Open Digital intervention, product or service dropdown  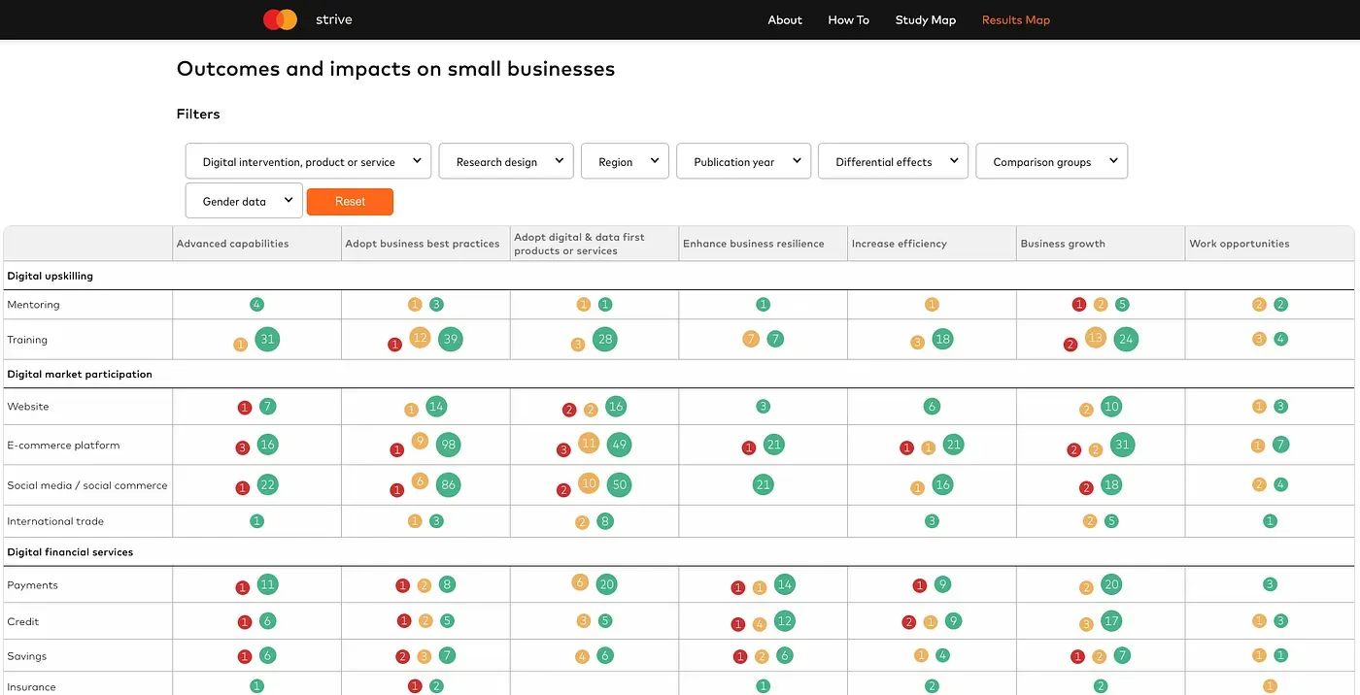tap(308, 162)
